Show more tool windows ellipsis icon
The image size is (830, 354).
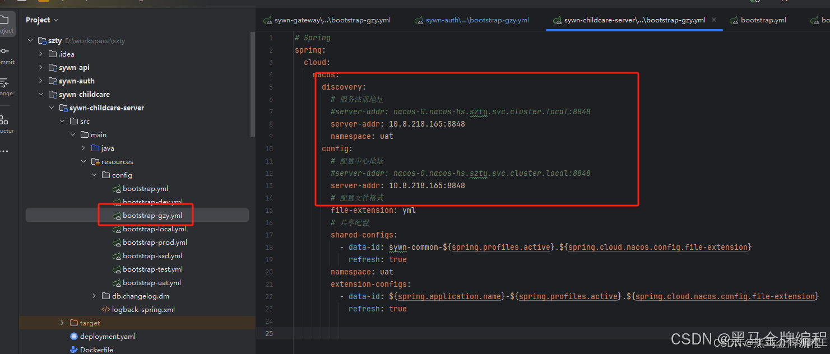4,151
